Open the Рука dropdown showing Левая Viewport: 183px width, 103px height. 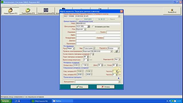click(x=74, y=48)
